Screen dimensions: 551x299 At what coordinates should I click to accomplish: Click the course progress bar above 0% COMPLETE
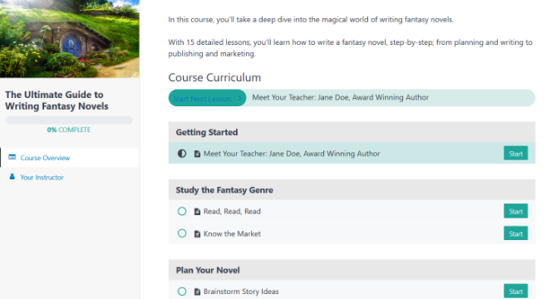(69, 120)
